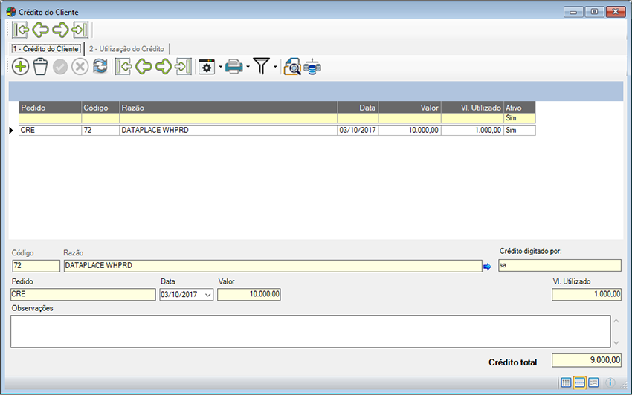This screenshot has width=632, height=395.
Task: Click the Razão column header
Action: pos(228,108)
